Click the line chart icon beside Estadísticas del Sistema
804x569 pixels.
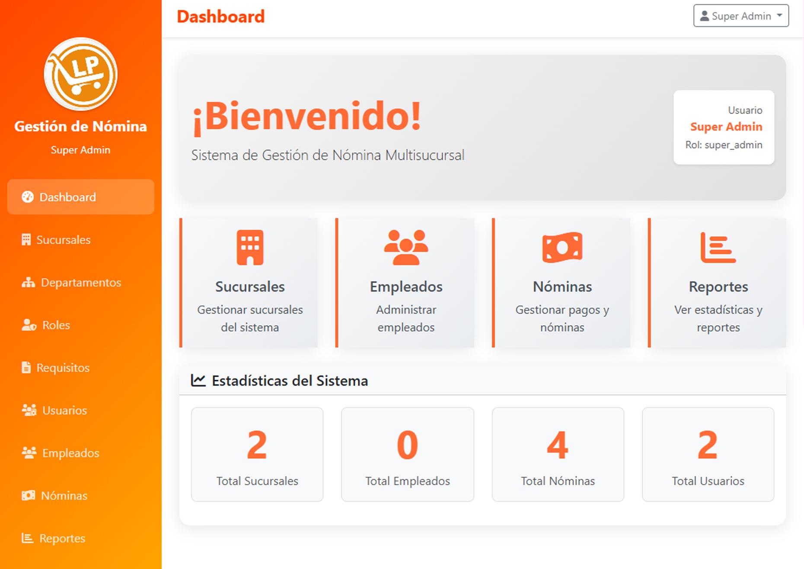[198, 381]
